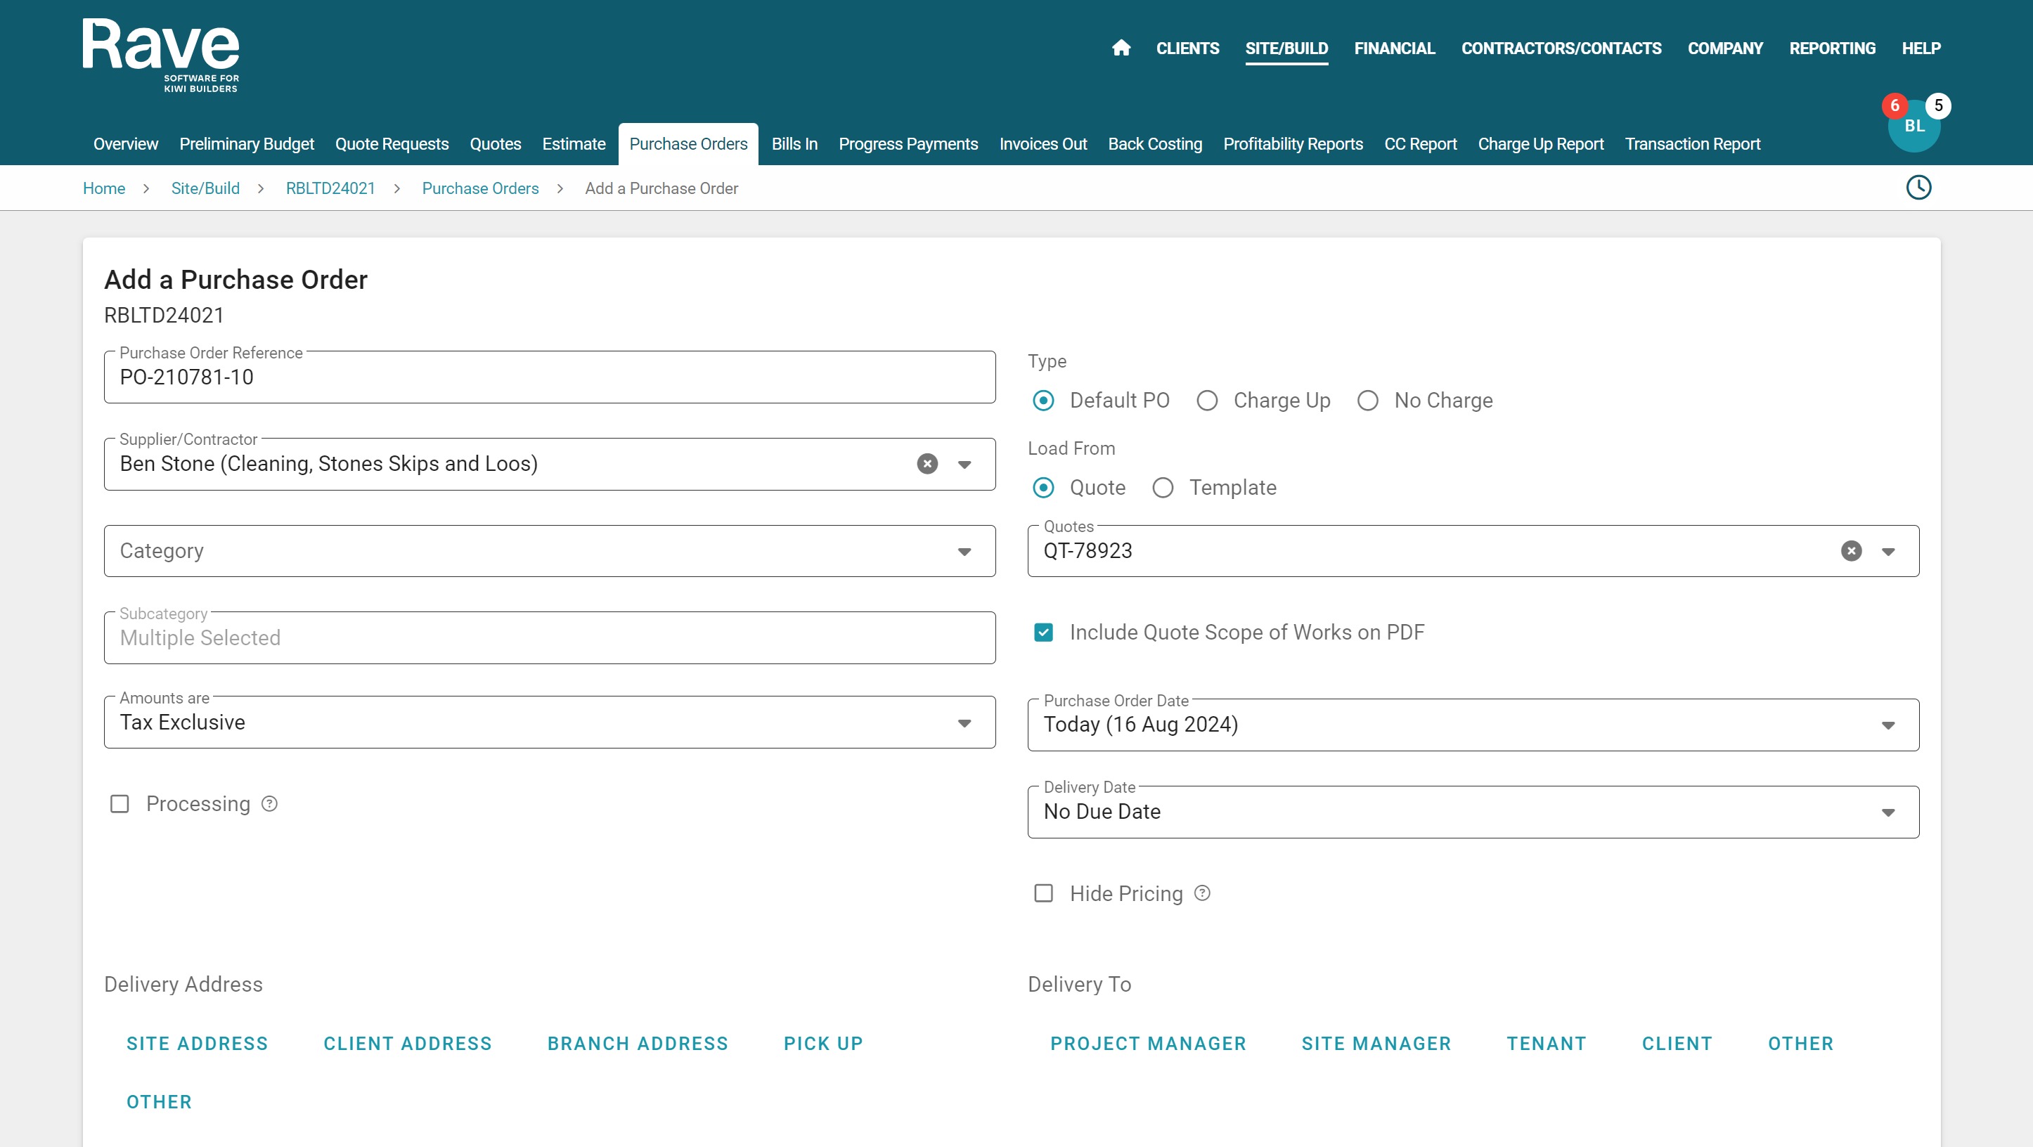Click the Rave logo

point(161,53)
